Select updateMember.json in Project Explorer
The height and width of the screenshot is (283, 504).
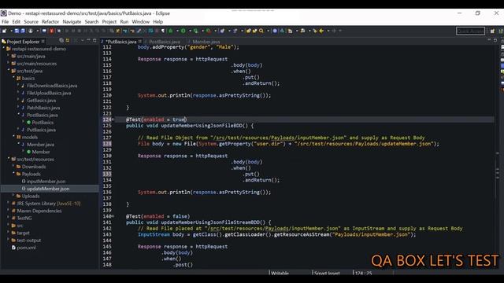[47, 189]
